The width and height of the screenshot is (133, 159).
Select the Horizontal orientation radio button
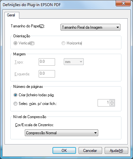point(63,43)
